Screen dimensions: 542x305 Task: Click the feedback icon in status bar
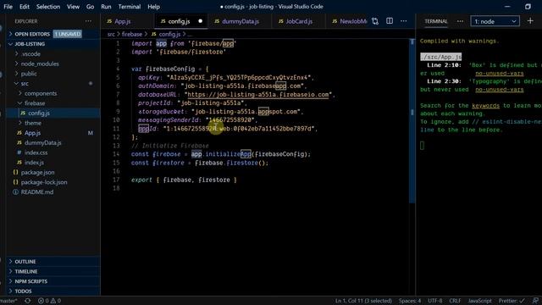coord(535,301)
